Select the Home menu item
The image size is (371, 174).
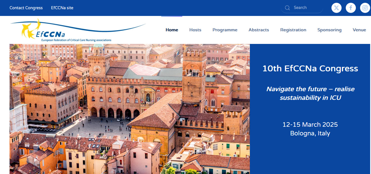pyautogui.click(x=172, y=30)
